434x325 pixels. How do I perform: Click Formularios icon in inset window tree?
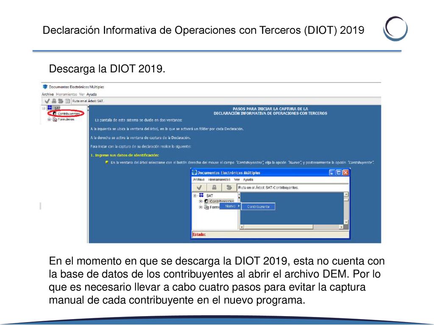pyautogui.click(x=206, y=207)
